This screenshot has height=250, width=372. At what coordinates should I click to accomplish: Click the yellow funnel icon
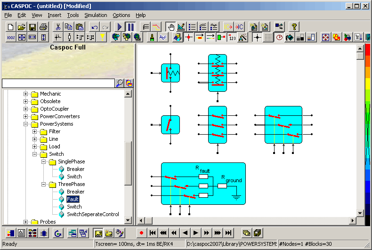[102, 37]
